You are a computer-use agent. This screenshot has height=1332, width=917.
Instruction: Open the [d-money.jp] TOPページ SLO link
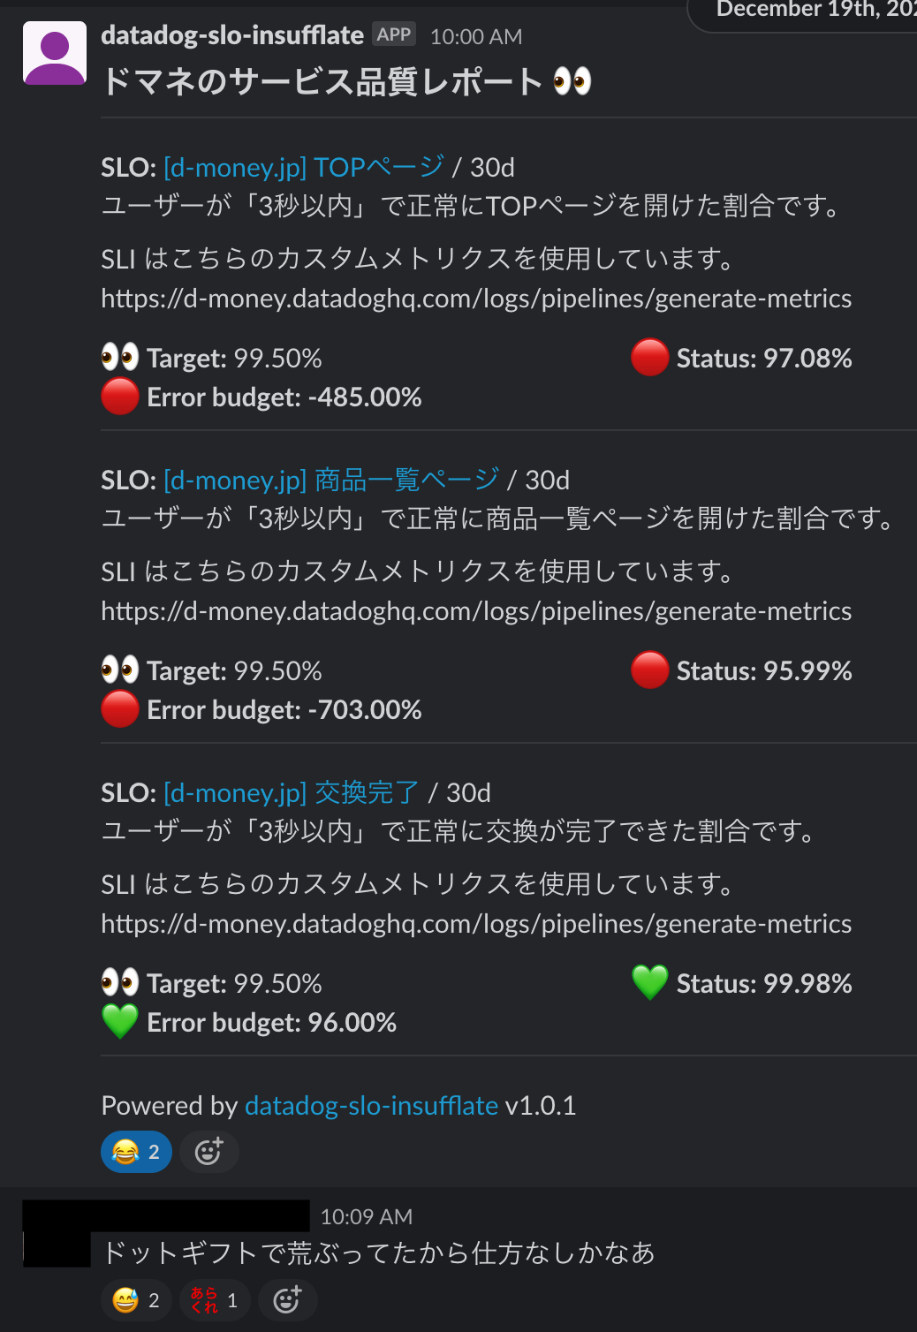[304, 167]
